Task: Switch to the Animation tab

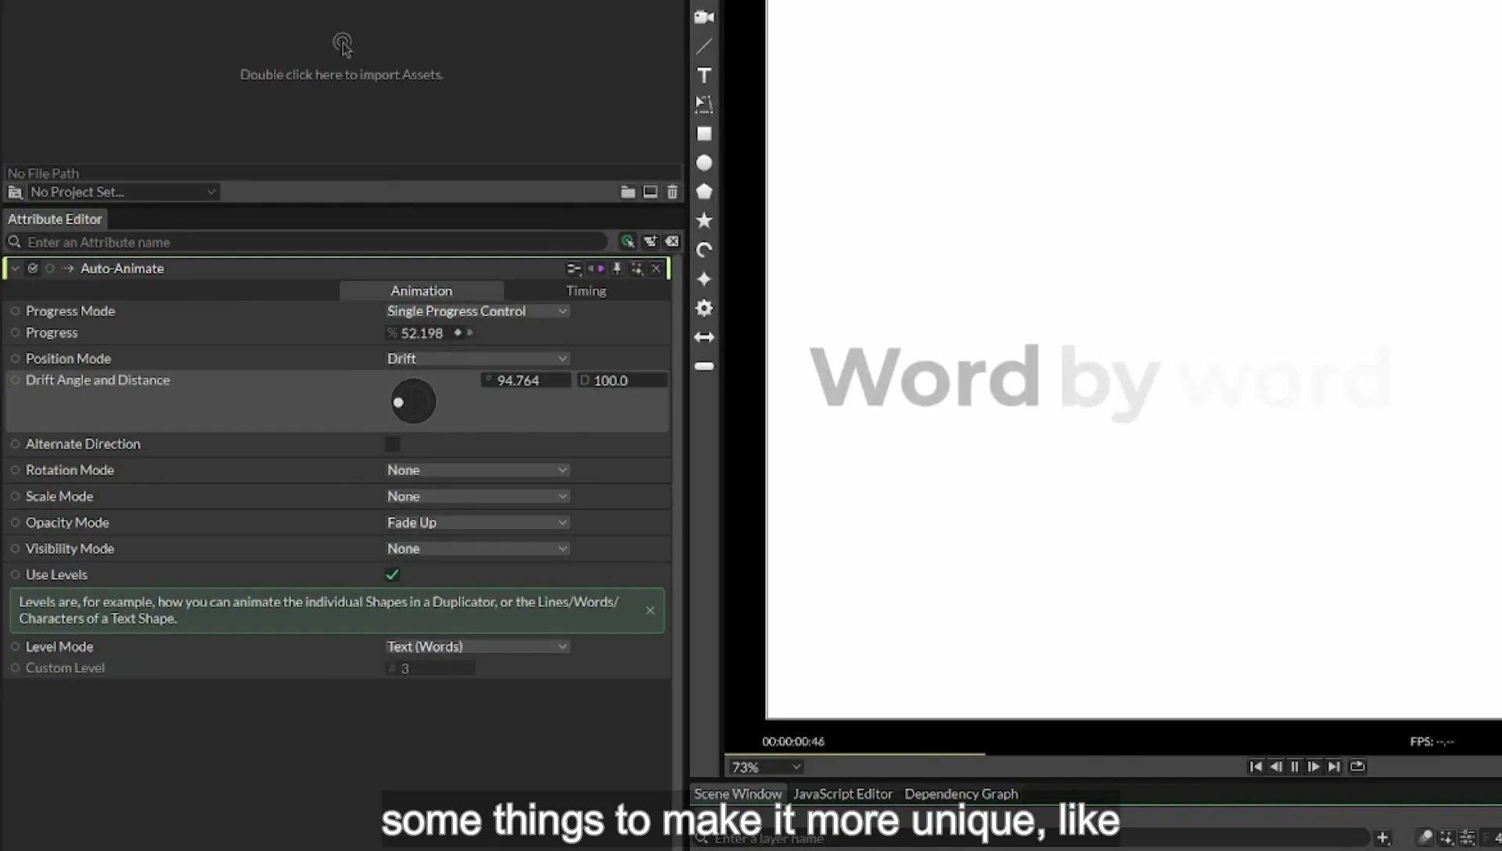Action: tap(422, 291)
